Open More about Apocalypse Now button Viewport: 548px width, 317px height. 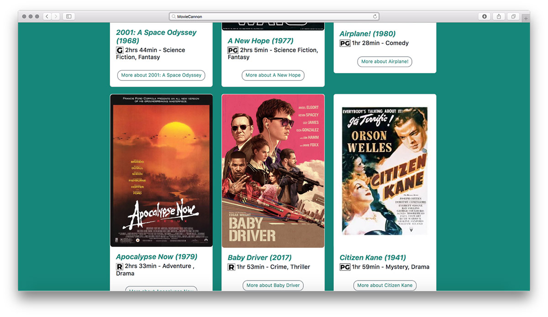click(x=161, y=289)
